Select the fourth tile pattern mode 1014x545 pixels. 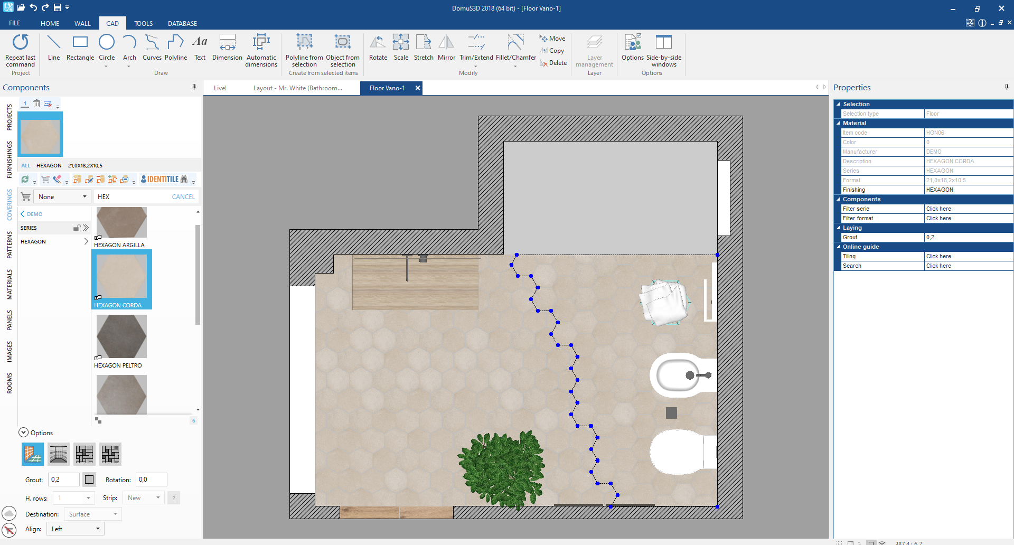point(110,454)
